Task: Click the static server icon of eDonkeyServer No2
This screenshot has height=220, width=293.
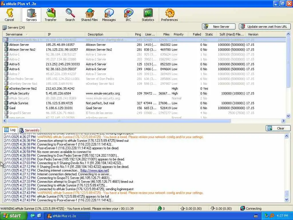Action: pos(6,88)
